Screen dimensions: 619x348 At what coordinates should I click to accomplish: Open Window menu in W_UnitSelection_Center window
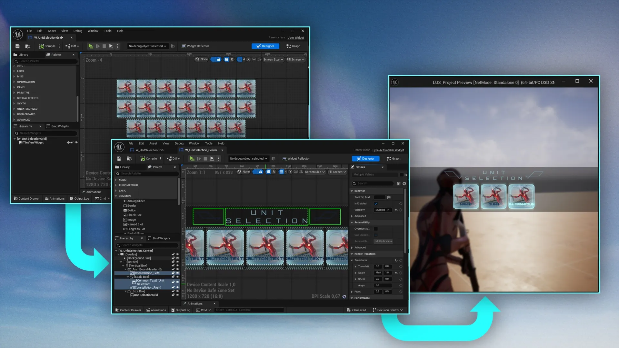pos(194,144)
